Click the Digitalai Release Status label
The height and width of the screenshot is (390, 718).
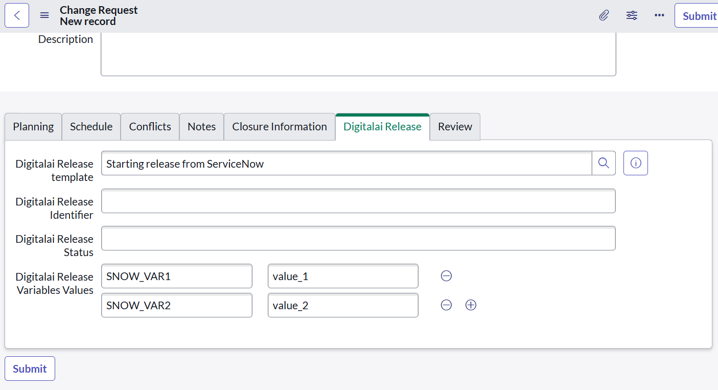(55, 246)
